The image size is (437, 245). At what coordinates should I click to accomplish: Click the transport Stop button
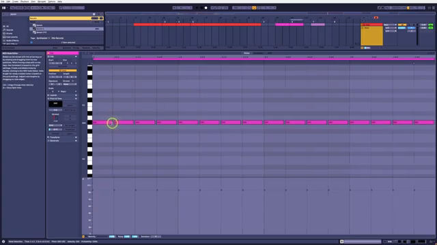(201, 7)
